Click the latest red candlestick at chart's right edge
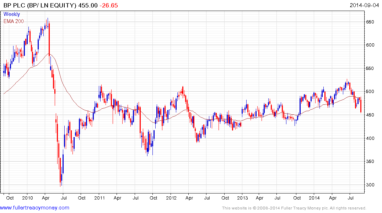The width and height of the screenshot is (382, 213). point(361,105)
